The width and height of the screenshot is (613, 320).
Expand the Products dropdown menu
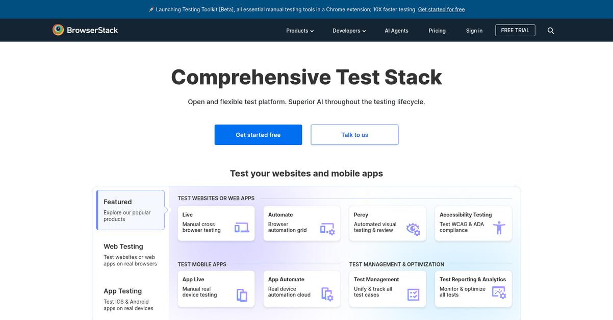point(300,31)
